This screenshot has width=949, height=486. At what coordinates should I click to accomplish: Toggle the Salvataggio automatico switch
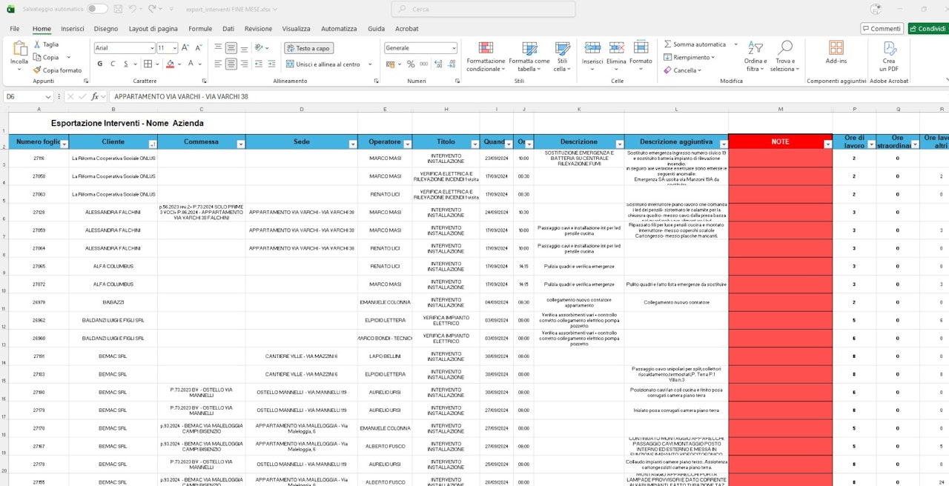(x=97, y=9)
